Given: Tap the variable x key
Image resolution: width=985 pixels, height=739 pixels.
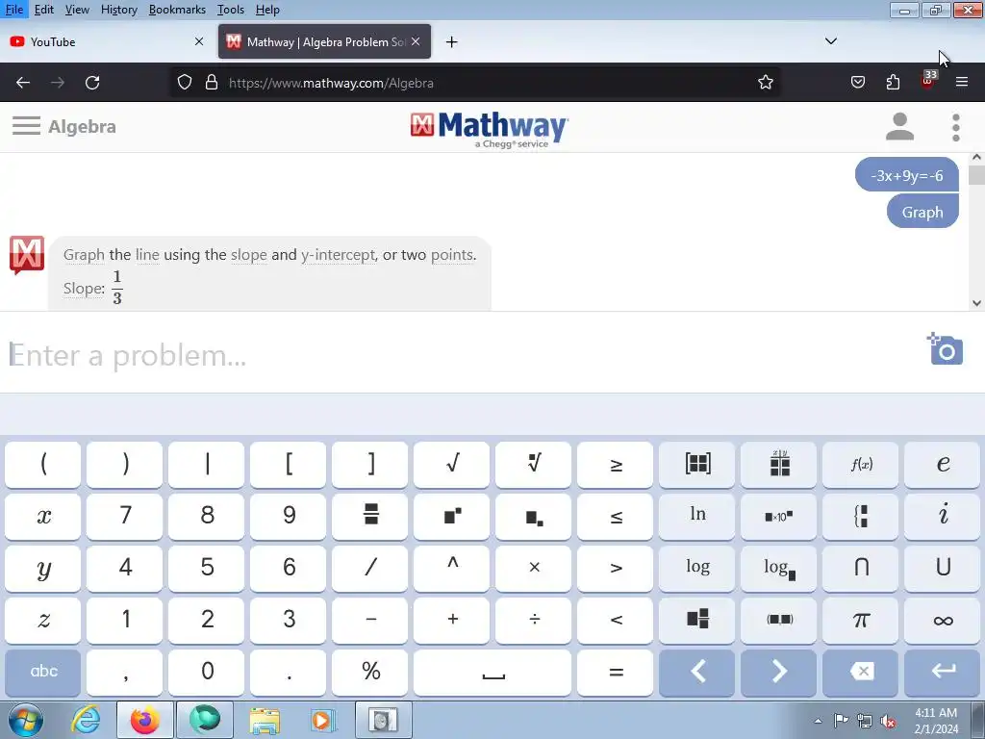Looking at the screenshot, I should point(42,517).
